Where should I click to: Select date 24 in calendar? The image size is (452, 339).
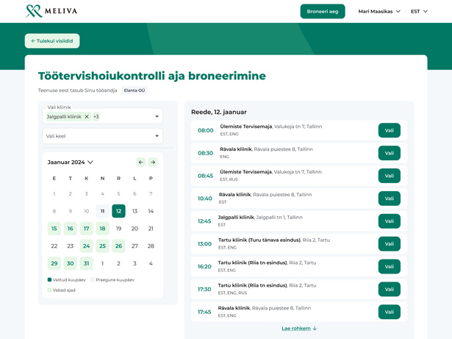(87, 246)
